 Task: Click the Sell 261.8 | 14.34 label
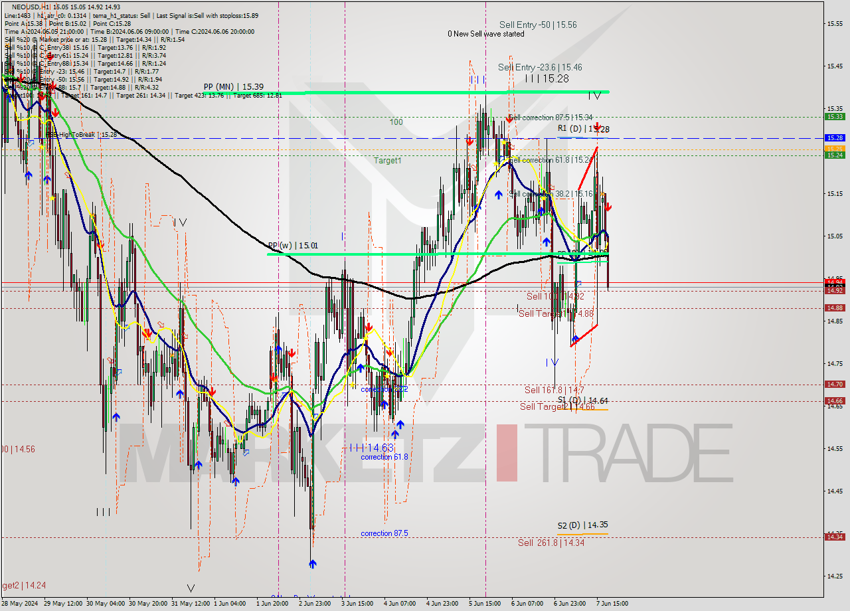pyautogui.click(x=551, y=543)
